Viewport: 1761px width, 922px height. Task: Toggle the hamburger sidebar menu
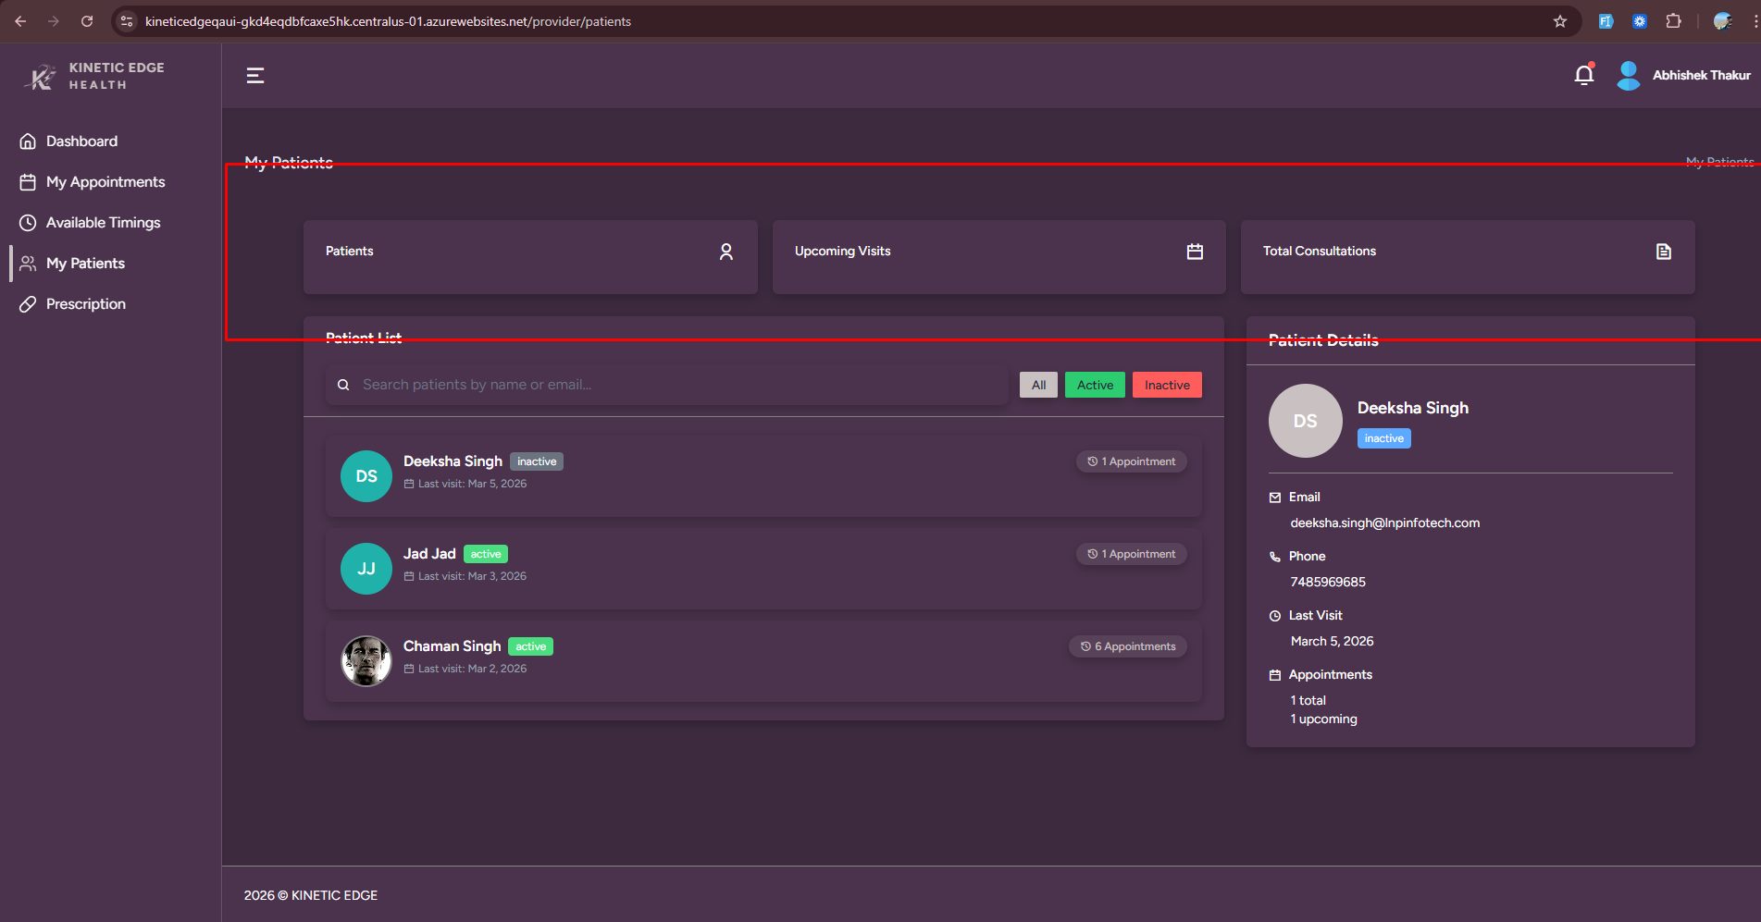[x=255, y=76]
